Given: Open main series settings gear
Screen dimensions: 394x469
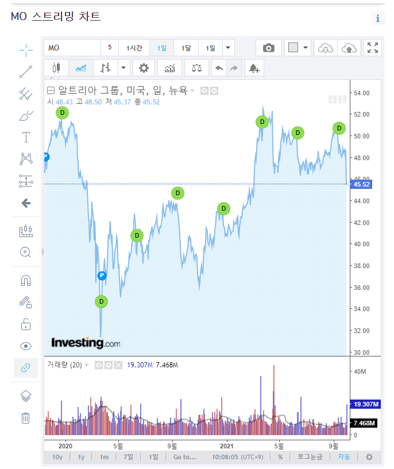Looking at the screenshot, I should 214,91.
